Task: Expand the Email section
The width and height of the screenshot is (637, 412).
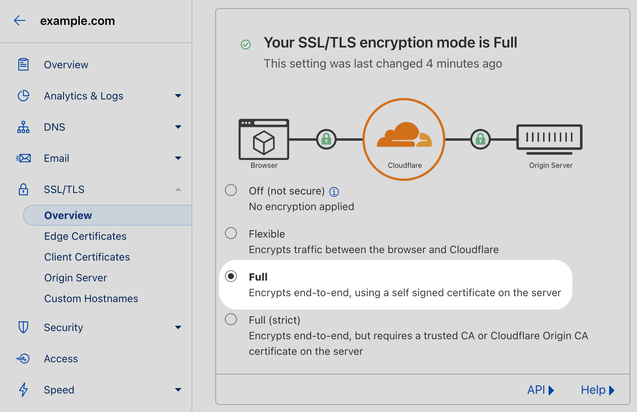Action: click(x=179, y=158)
